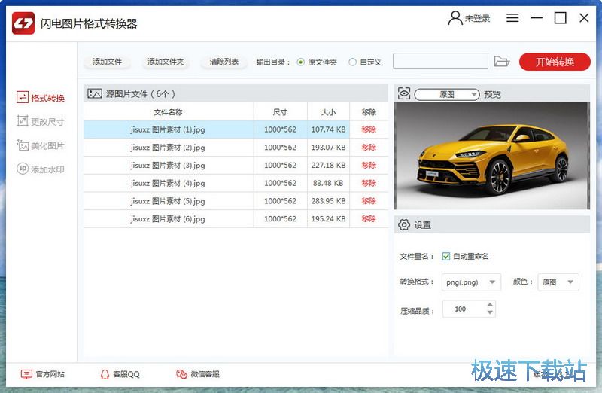Image resolution: width=602 pixels, height=393 pixels.
Task: Open the 颜色 dropdown
Action: [x=558, y=282]
